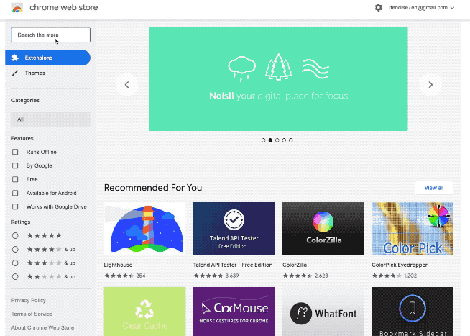Expand the Categories 'All' dropdown

pos(50,119)
